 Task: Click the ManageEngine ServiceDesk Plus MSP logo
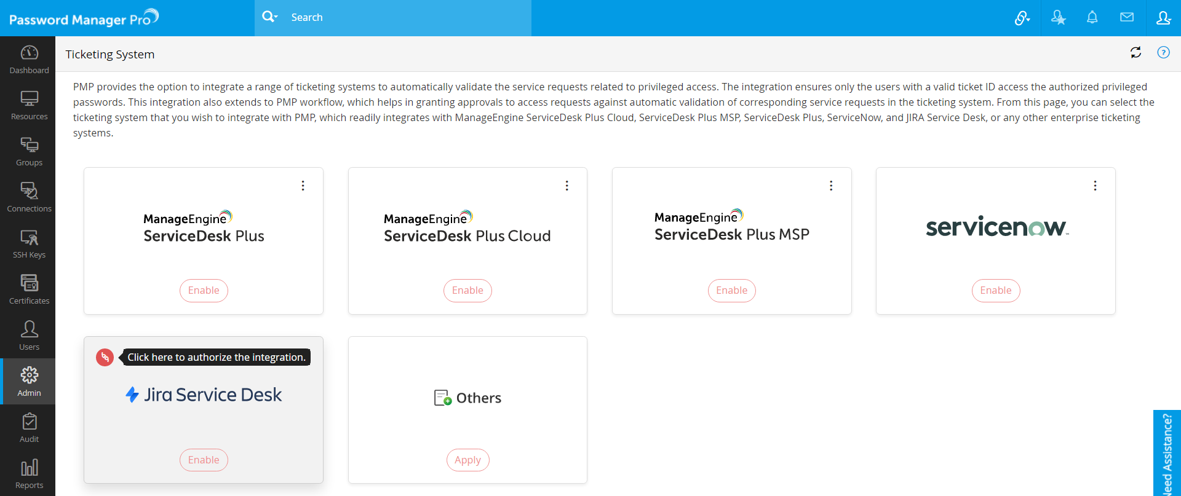click(x=732, y=226)
